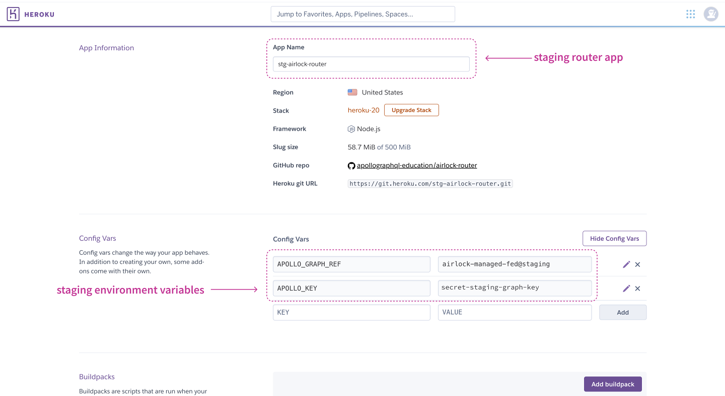This screenshot has height=396, width=725.
Task: Click the Add config var button
Action: tap(623, 312)
